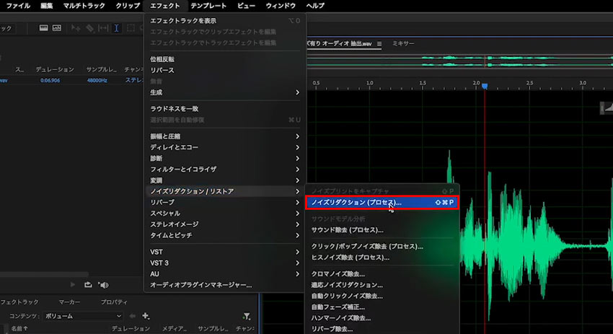
Task: Expand the フィルターとイコライザ submenu
Action: [224, 169]
